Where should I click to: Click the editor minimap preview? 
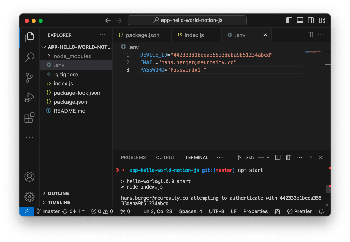313,52
